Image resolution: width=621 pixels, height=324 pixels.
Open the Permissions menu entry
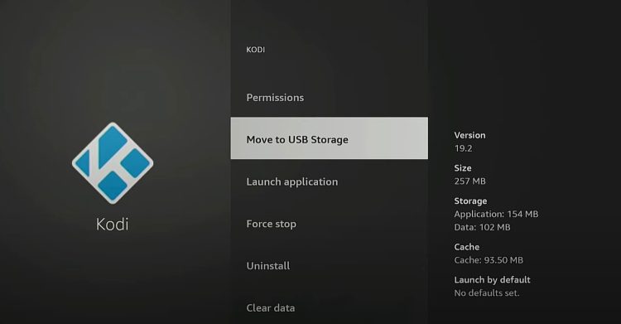329,98
